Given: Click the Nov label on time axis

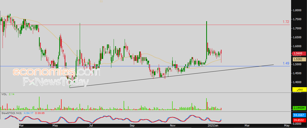Looking at the screenshot, I should [173, 126].
